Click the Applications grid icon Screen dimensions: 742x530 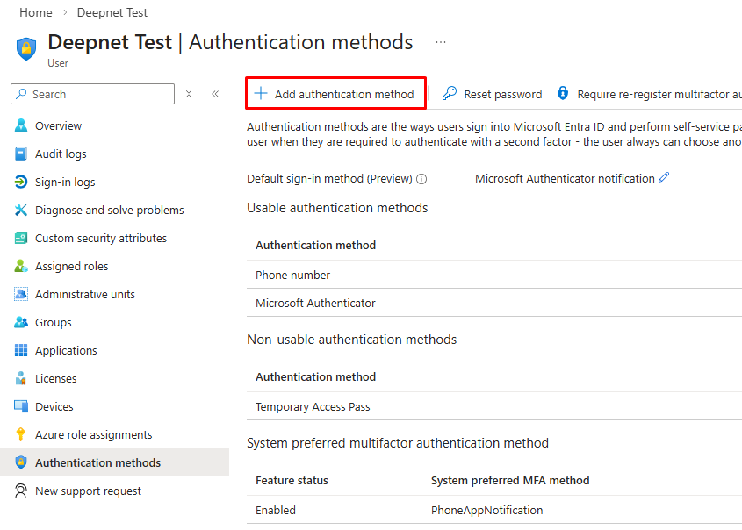point(21,351)
